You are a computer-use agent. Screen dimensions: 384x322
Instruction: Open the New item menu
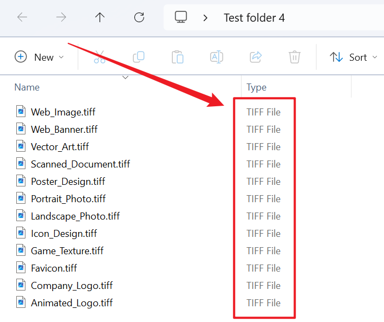[39, 57]
